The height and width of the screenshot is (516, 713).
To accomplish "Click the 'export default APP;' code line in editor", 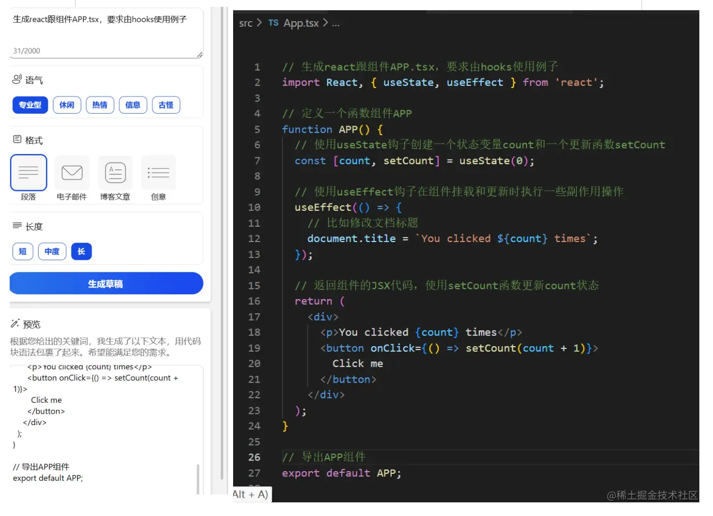I will [342, 473].
